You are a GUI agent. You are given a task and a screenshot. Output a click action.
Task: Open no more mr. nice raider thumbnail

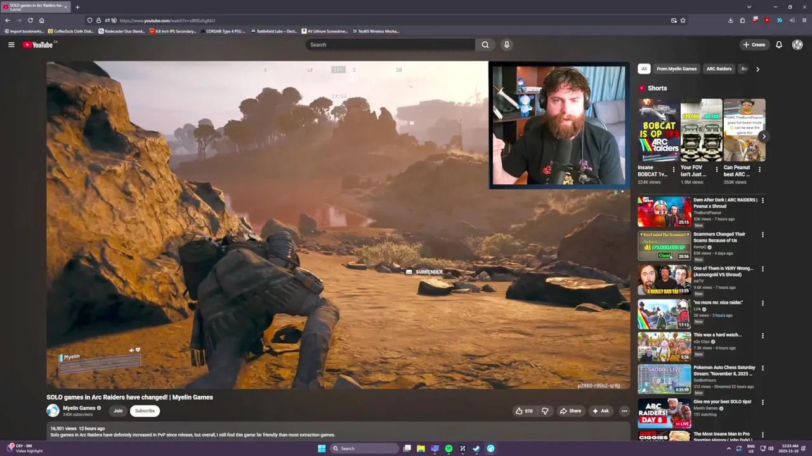point(664,313)
